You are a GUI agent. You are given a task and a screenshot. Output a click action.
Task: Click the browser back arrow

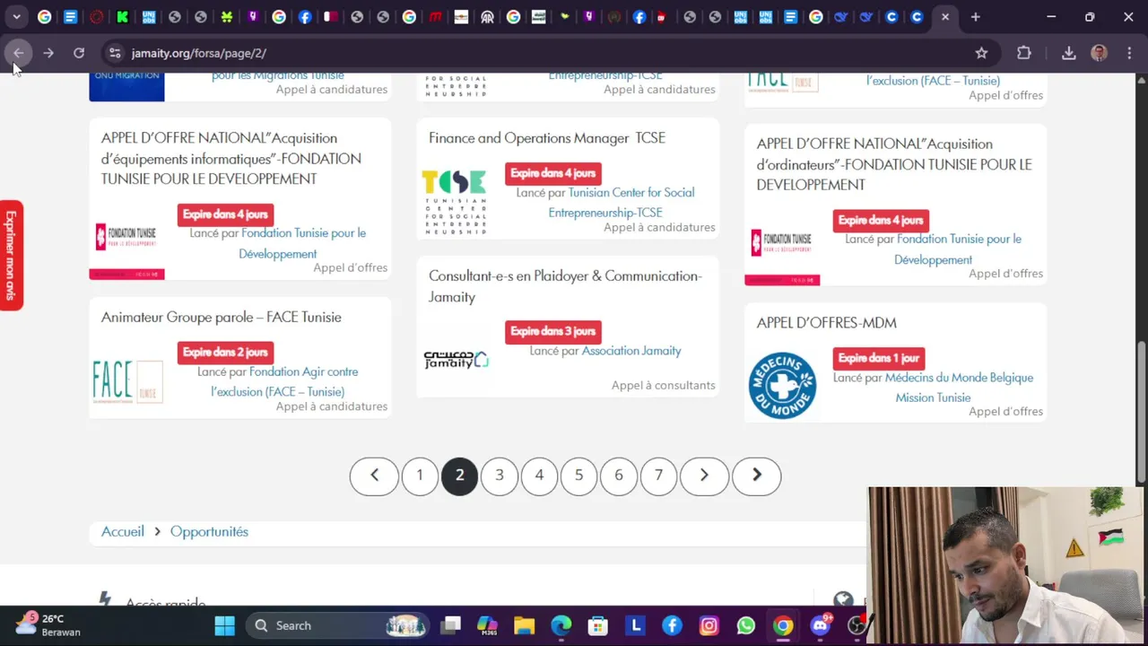coord(19,53)
